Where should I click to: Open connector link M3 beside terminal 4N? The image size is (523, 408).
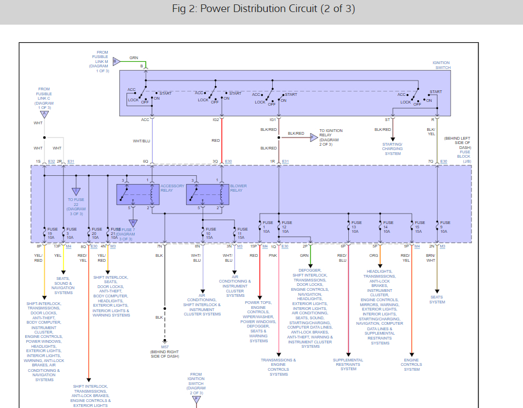pos(113,246)
